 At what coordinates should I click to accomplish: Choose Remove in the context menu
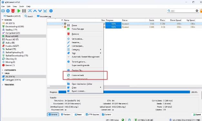coord(85,34)
